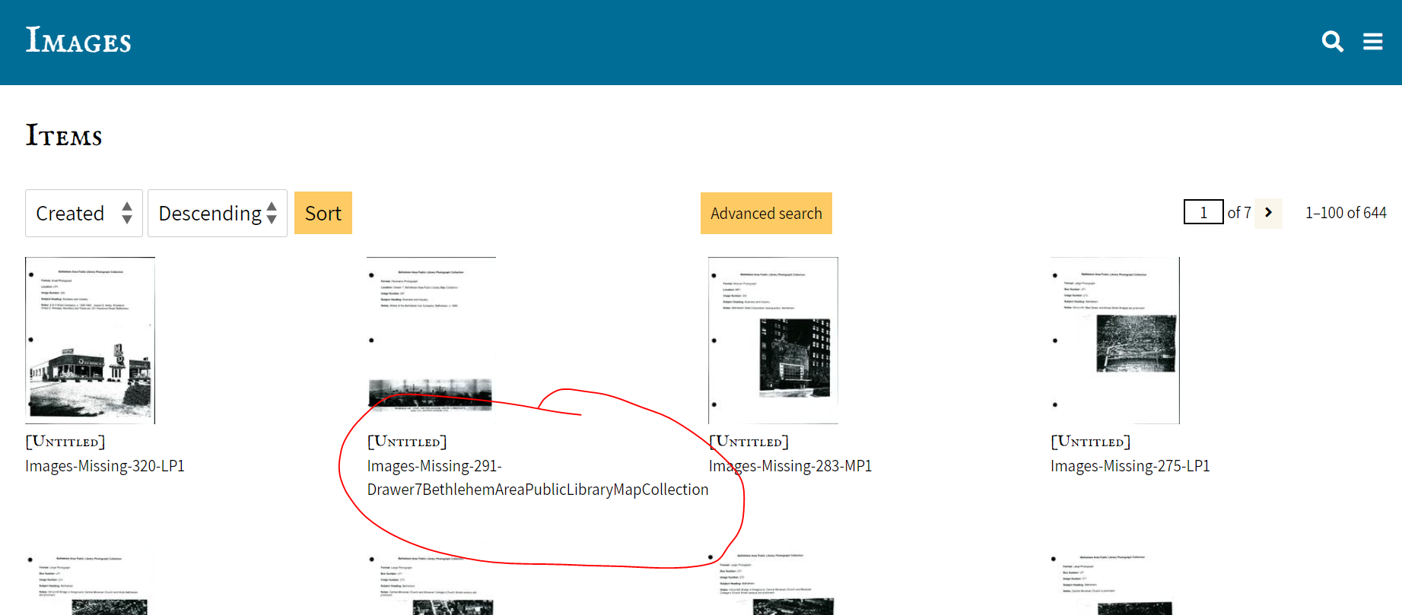Go to next page with chevron arrow
This screenshot has width=1402, height=615.
[x=1268, y=213]
